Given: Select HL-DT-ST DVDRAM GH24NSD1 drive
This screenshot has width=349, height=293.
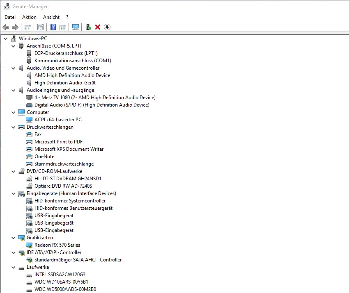Looking at the screenshot, I should (68, 179).
